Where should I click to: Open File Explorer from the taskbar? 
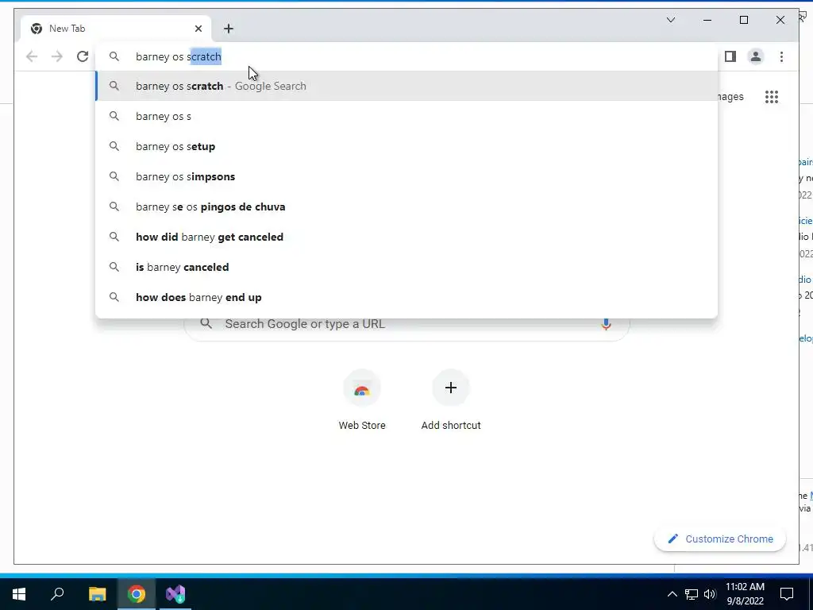[x=97, y=594]
